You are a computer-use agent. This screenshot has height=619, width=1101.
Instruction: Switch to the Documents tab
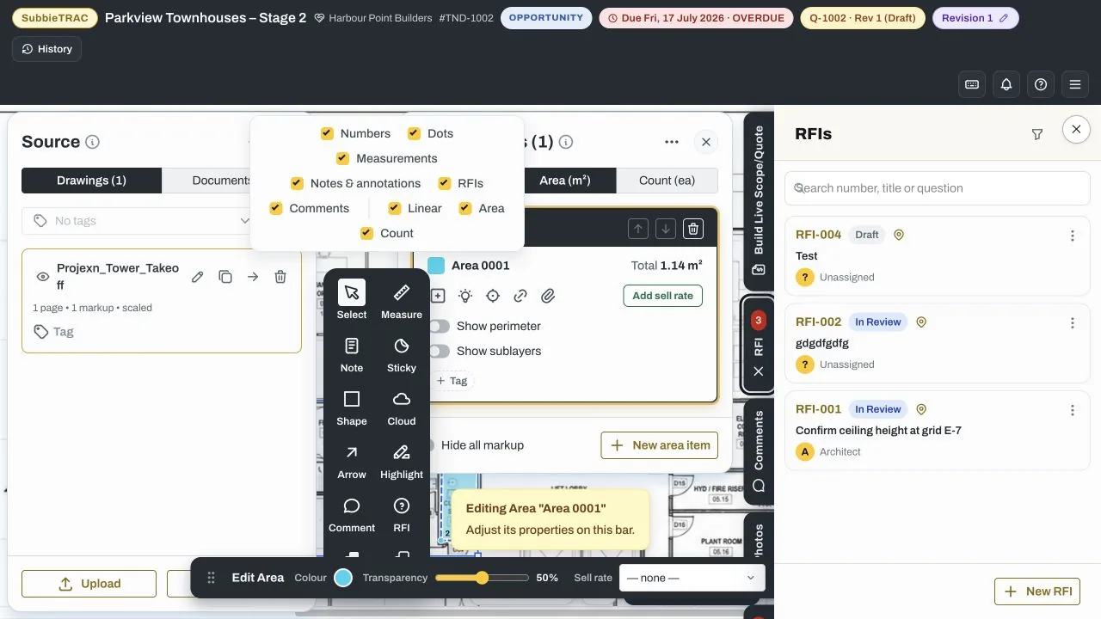click(x=222, y=181)
